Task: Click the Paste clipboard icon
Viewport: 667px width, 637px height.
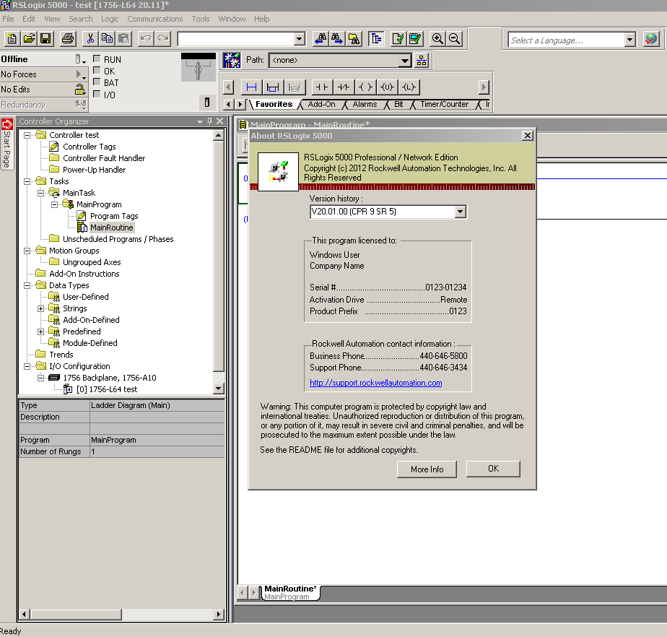Action: (123, 39)
